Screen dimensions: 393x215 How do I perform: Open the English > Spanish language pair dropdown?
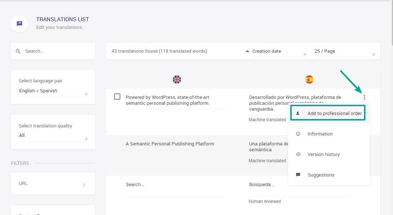53,91
